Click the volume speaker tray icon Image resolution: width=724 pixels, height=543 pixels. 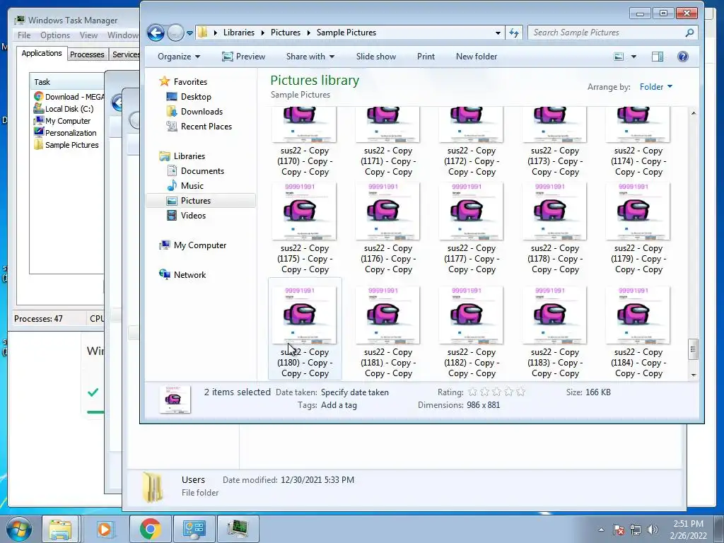(652, 530)
